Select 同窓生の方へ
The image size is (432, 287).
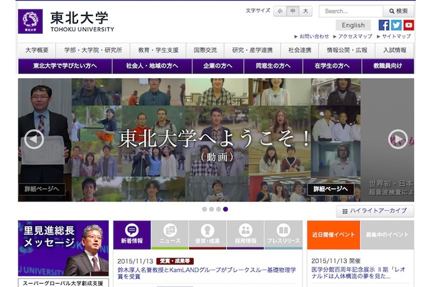pos(273,66)
